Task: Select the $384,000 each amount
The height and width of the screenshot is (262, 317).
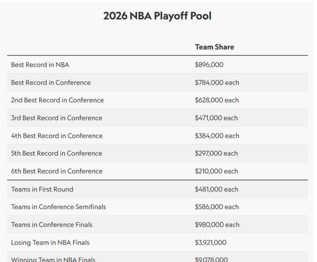Action: (x=217, y=136)
